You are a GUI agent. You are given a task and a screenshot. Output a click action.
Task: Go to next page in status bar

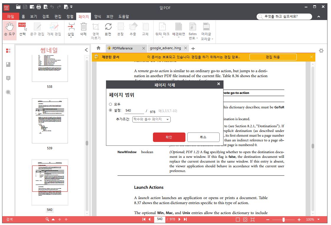[180, 219]
